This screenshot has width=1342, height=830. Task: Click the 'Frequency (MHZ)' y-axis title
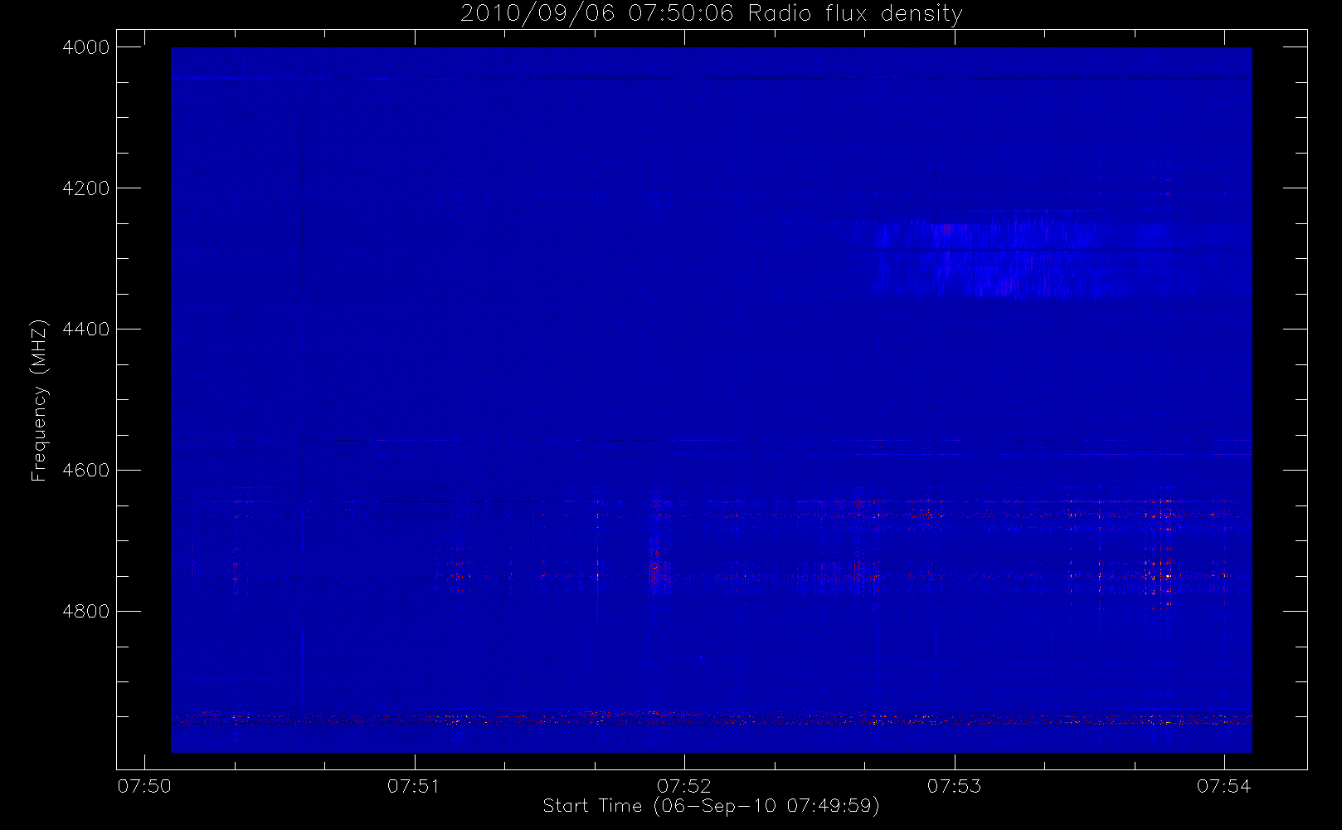coord(39,400)
